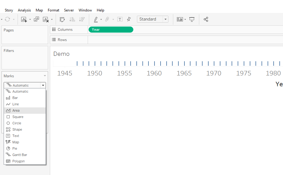This screenshot has width=283, height=175.
Task: Select Map mark type
Action: click(x=25, y=142)
